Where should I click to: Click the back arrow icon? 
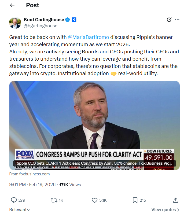12,5
